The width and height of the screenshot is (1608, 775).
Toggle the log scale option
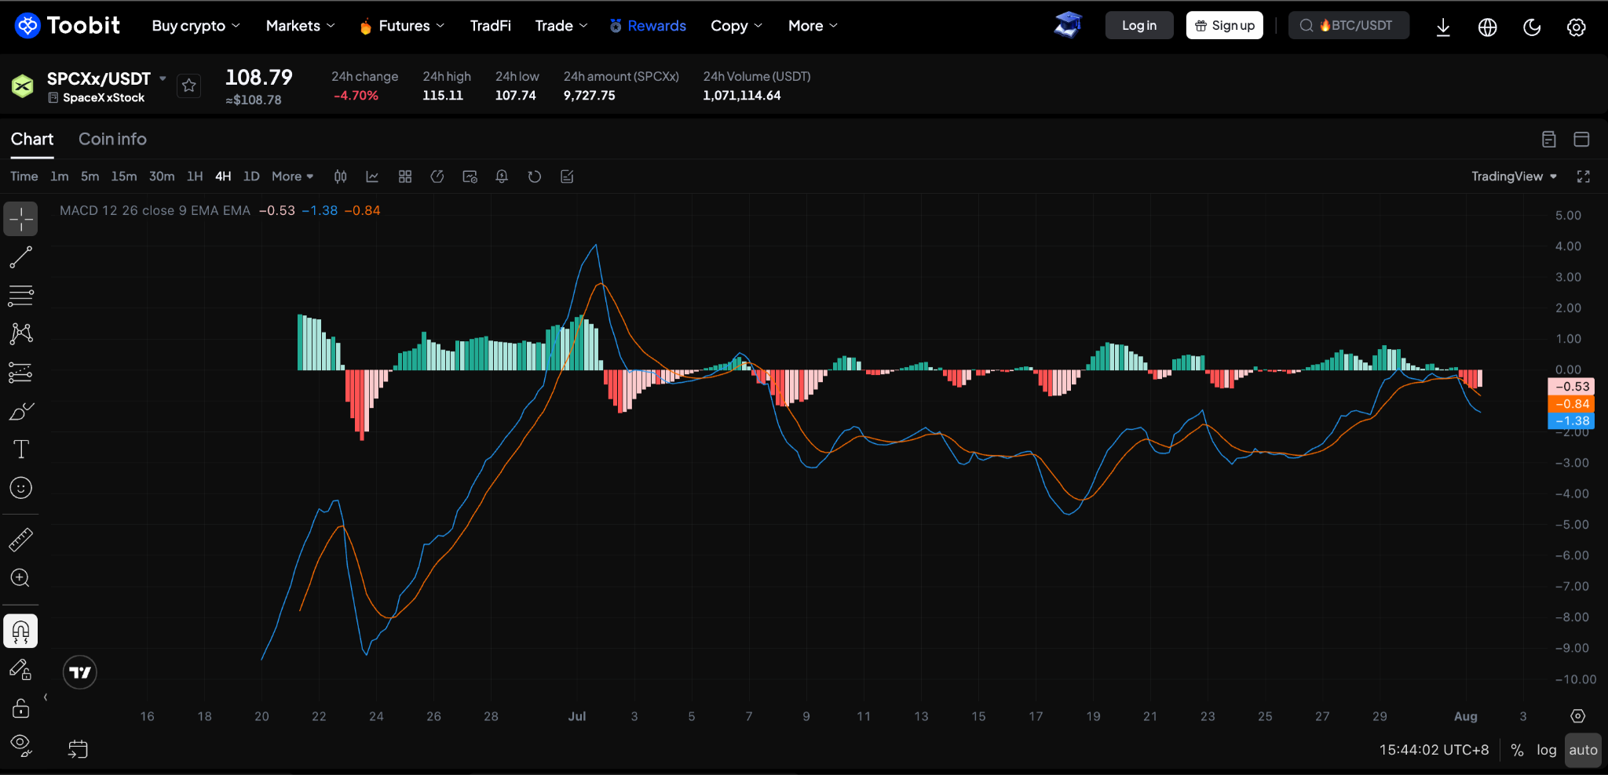tap(1546, 750)
